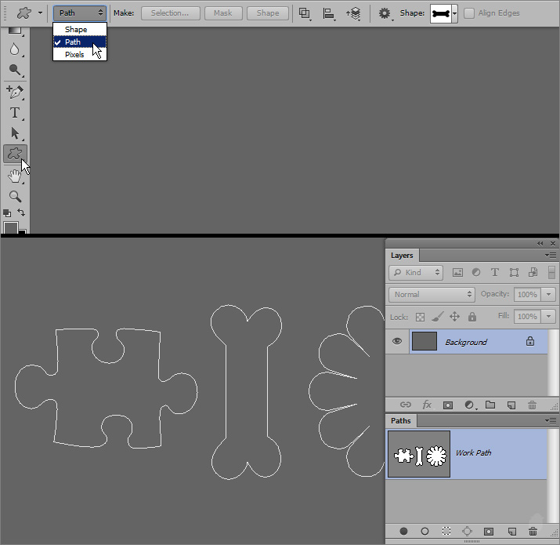Select the Pen tool
This screenshot has height=545, width=560.
(14, 92)
